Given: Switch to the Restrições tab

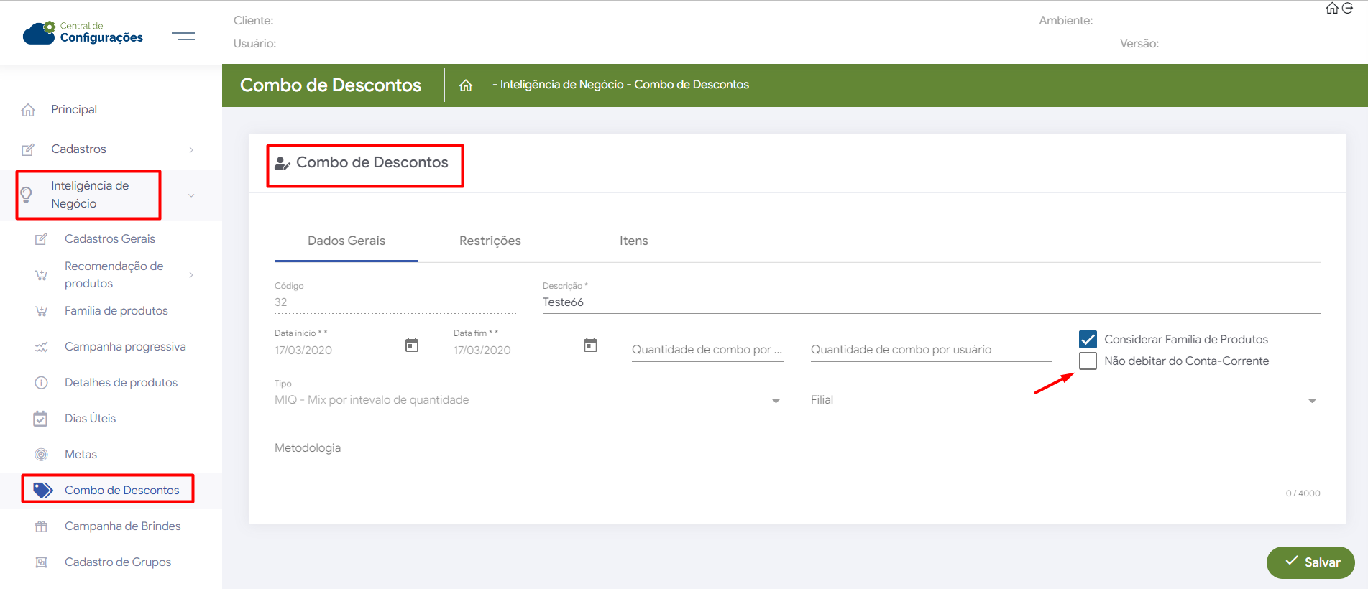Looking at the screenshot, I should pos(490,241).
